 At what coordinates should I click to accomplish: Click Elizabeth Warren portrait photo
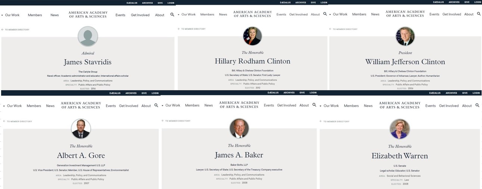pyautogui.click(x=400, y=129)
